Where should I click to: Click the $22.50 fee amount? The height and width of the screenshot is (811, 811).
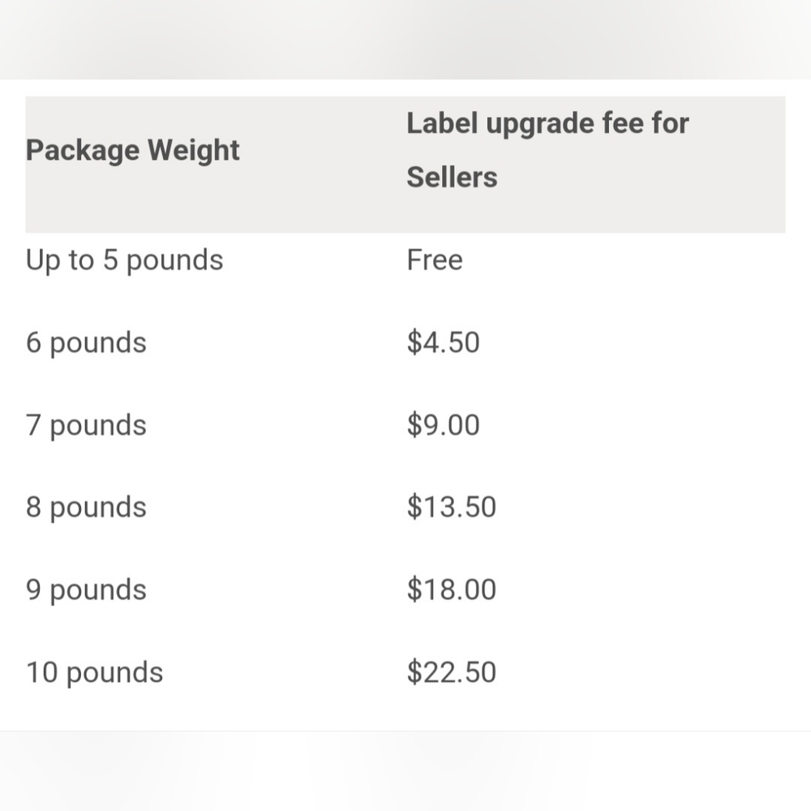[452, 673]
